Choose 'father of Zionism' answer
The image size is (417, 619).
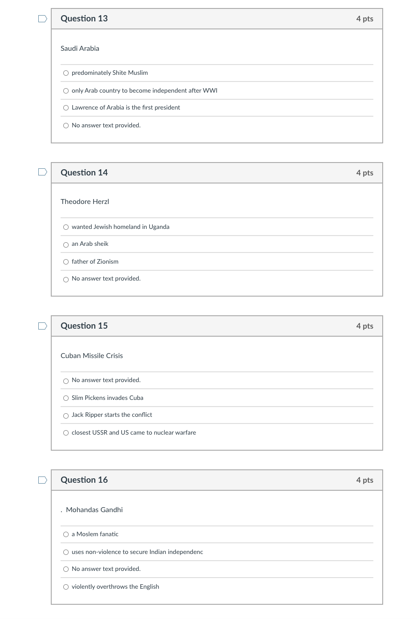click(x=66, y=262)
